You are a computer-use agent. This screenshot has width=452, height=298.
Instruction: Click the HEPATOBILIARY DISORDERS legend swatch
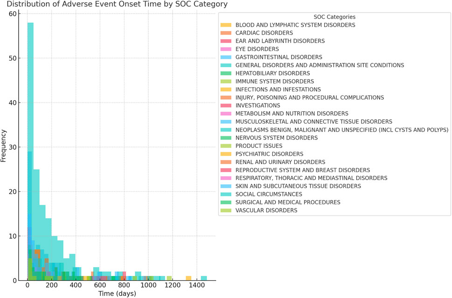(226, 74)
